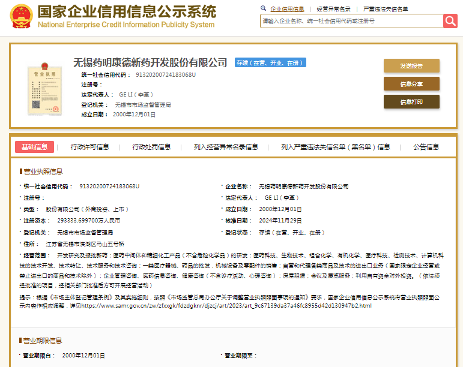Click the 信息分享 button
This screenshot has width=463, height=367.
tap(411, 84)
